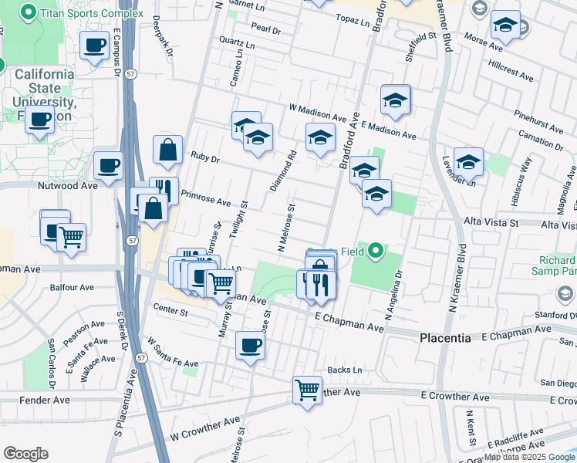The height and width of the screenshot is (463, 577).
Task: Select the Topaz Ln street label
Action: coord(353,20)
